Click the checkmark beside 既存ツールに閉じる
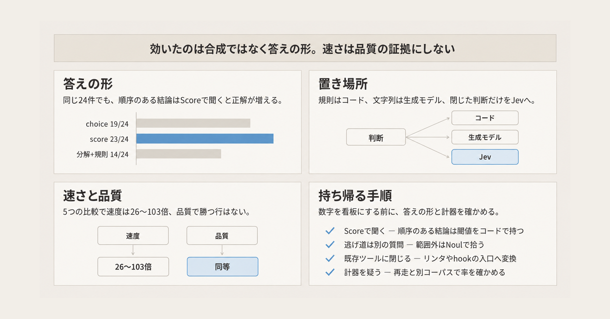This screenshot has width=610, height=319. coord(330,259)
